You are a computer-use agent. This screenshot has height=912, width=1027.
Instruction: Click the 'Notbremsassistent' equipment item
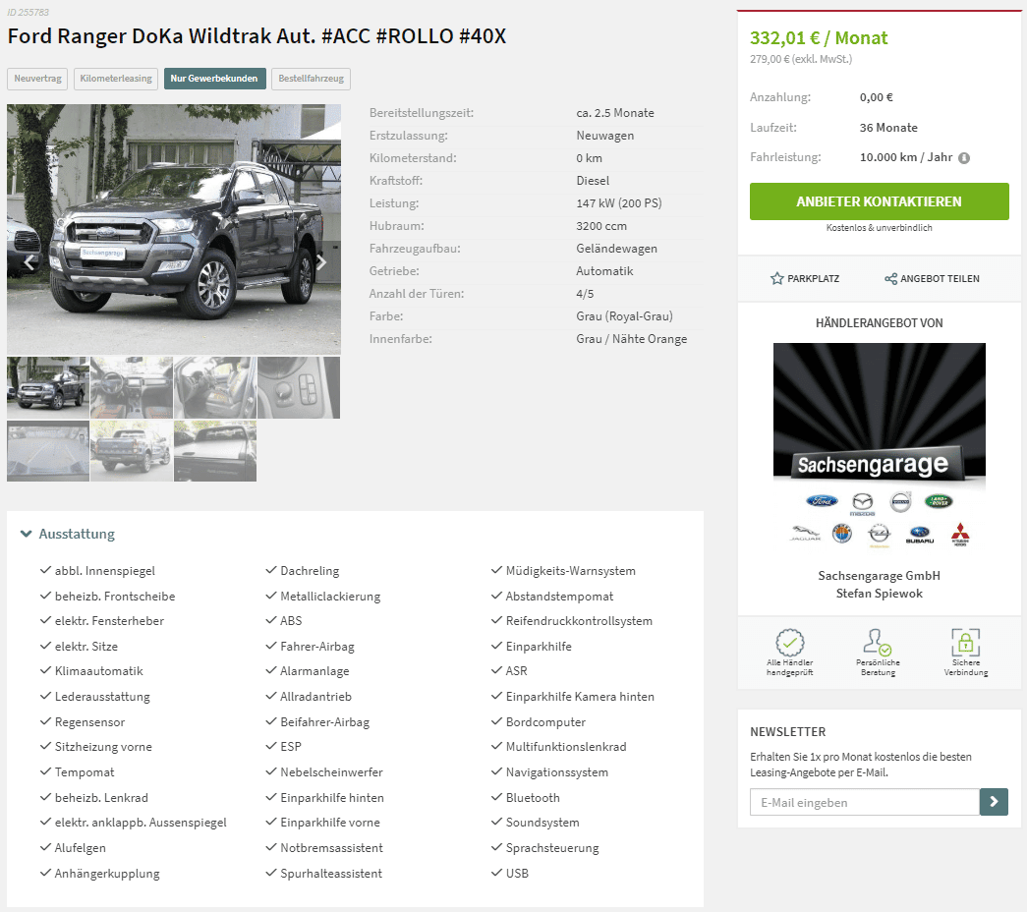331,848
